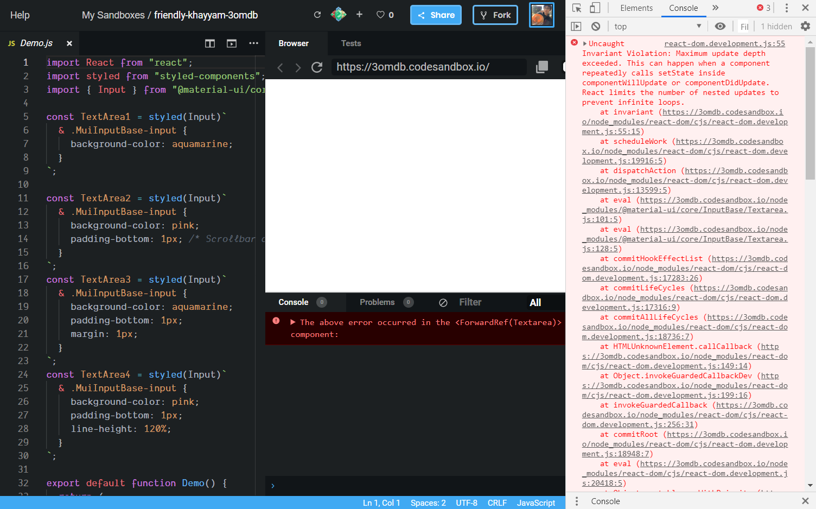Open the 'top' JavaScript context dropdown
This screenshot has width=816, height=509.
(656, 26)
